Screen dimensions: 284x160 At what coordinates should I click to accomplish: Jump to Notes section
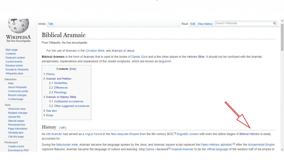pyautogui.click(x=50, y=115)
